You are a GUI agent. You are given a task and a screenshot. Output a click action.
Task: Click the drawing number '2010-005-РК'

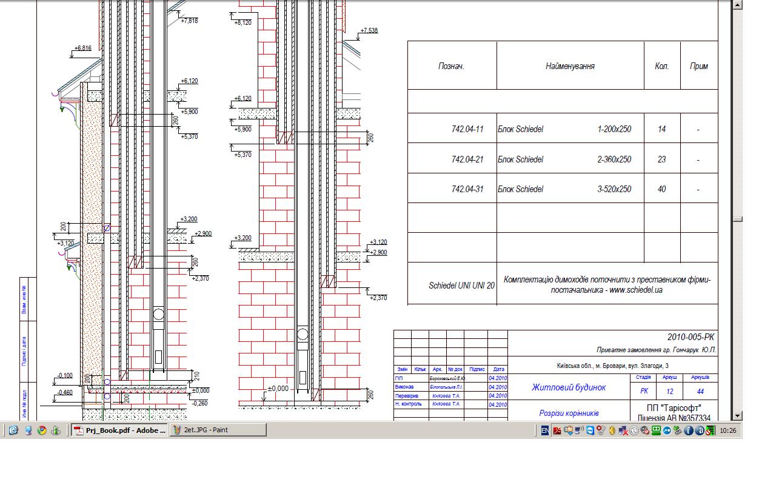point(691,337)
